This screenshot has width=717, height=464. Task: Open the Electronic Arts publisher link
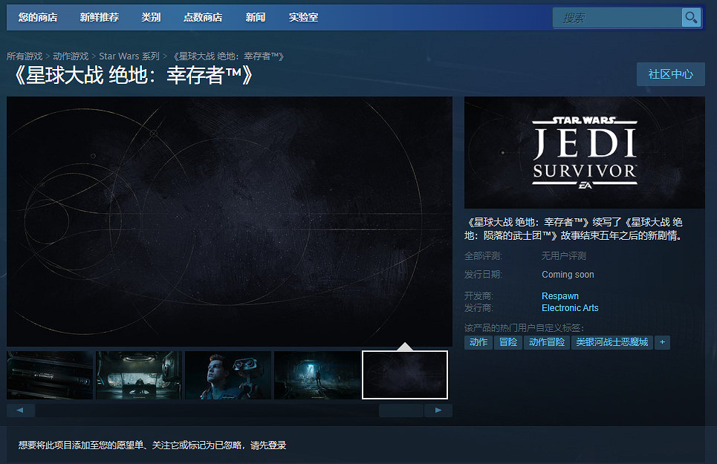tap(570, 308)
